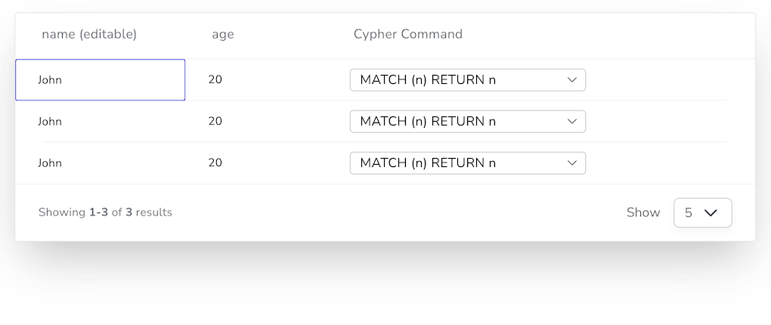
Task: Click the 'name (editable)' column header
Action: pyautogui.click(x=89, y=34)
